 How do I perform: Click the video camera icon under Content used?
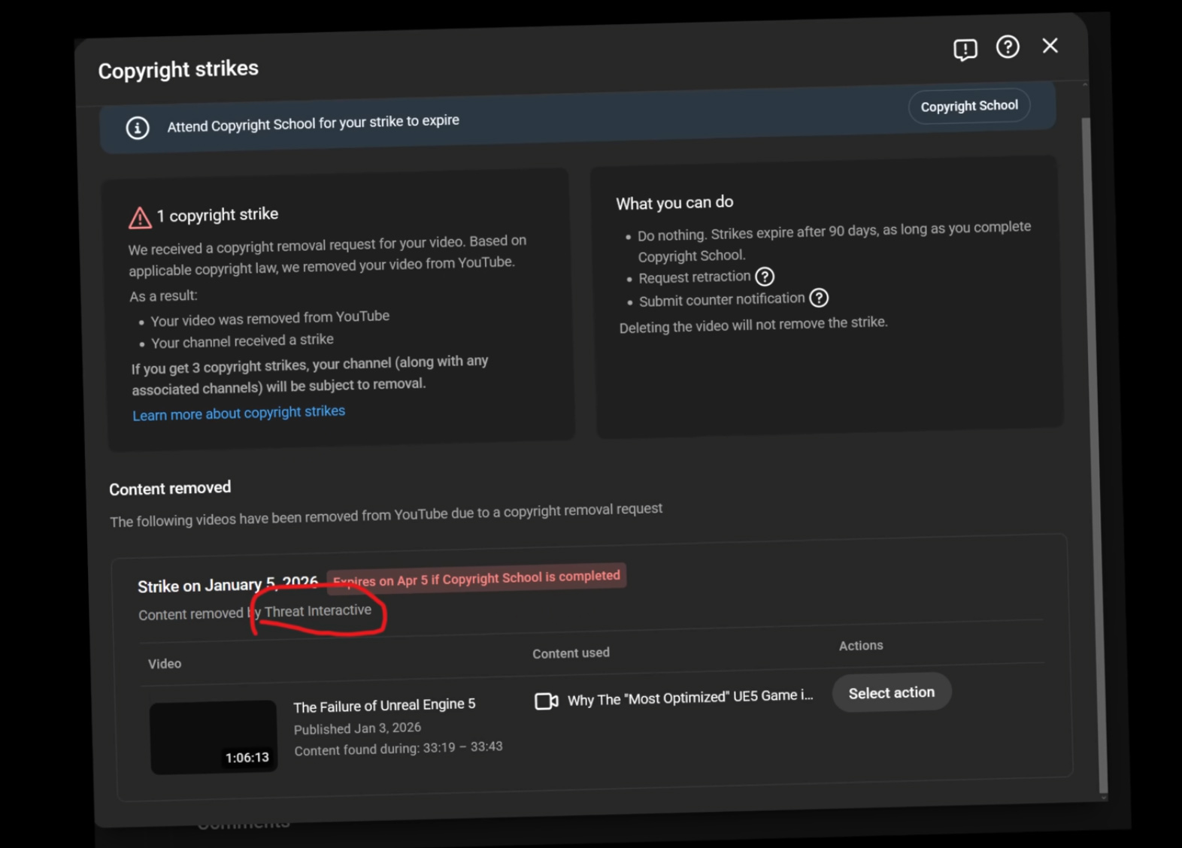546,701
